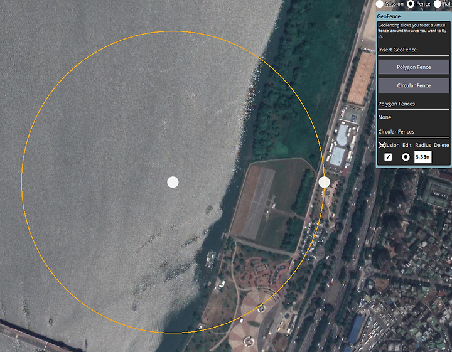Click the Edit column label
This screenshot has width=452, height=352.
pos(407,145)
